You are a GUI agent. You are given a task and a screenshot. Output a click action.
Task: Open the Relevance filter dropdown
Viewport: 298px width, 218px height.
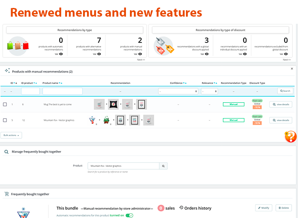[x=209, y=92]
